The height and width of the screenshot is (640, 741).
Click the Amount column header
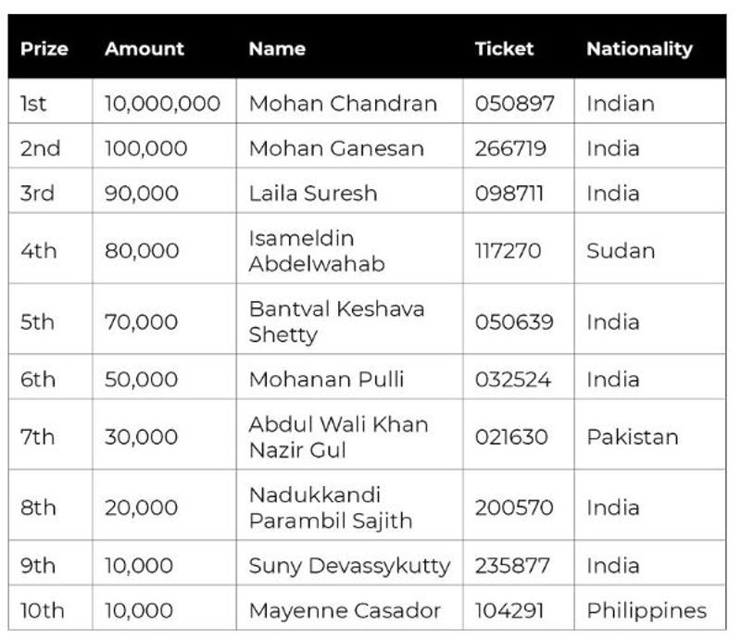(144, 49)
